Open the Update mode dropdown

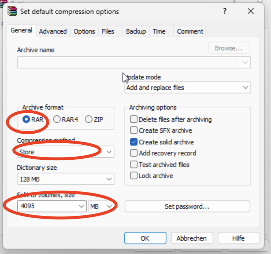[187, 88]
